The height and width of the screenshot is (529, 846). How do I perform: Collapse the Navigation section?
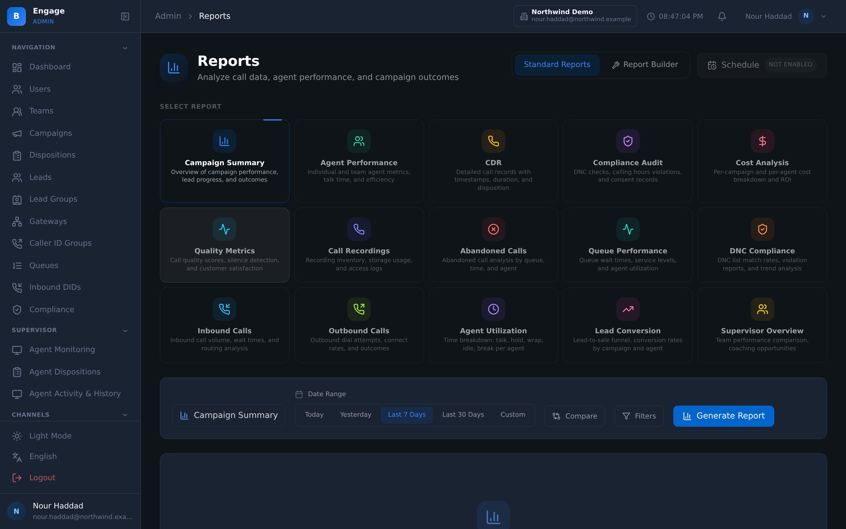125,48
